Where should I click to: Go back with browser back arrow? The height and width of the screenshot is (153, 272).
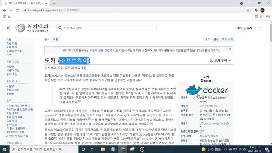click(4, 10)
